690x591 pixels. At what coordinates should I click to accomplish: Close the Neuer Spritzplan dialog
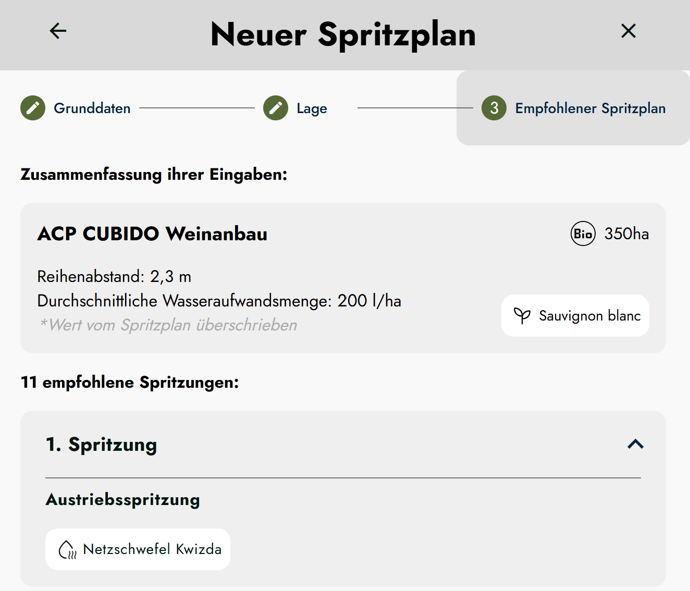[629, 31]
